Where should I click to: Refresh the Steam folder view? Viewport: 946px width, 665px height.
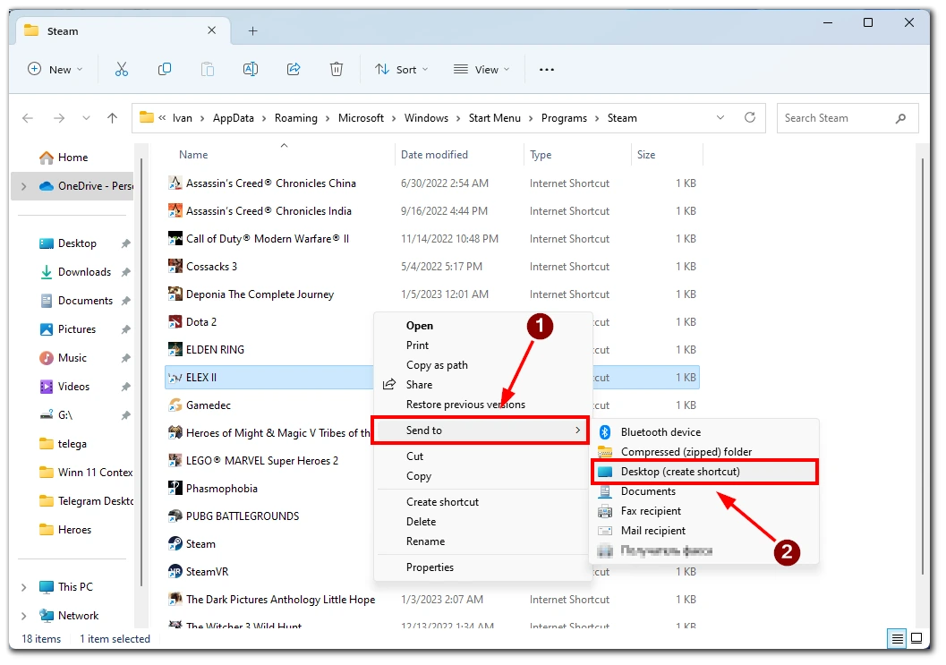[750, 117]
